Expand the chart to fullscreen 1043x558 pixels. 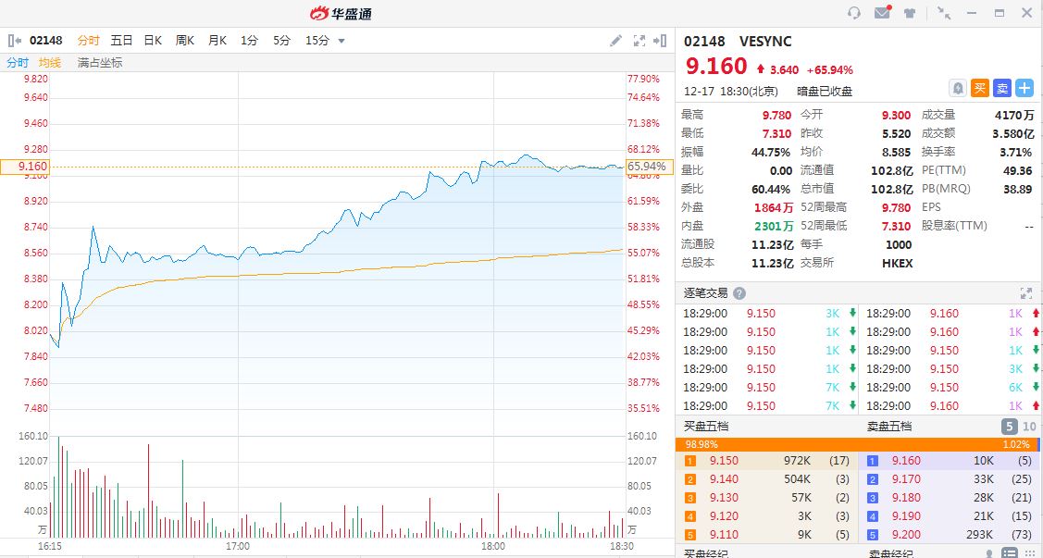639,41
